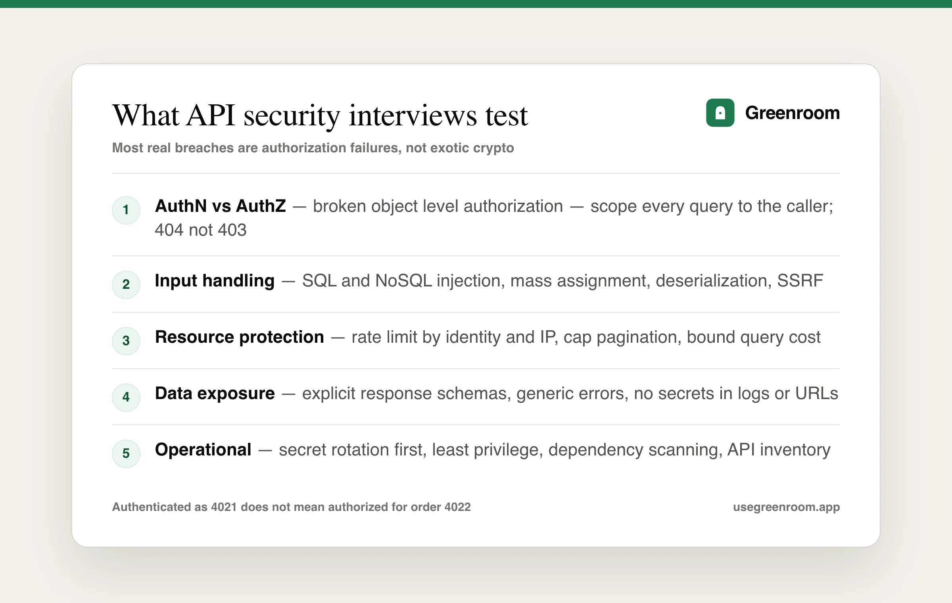Click 'rate limit by identity and IP' description

coord(455,337)
